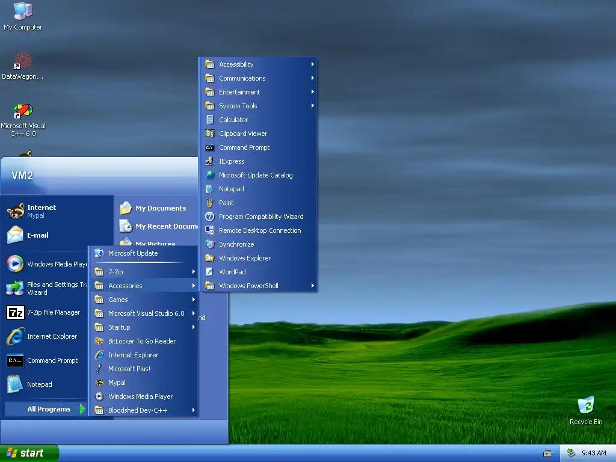Launch IExpress wizard

tap(258, 161)
